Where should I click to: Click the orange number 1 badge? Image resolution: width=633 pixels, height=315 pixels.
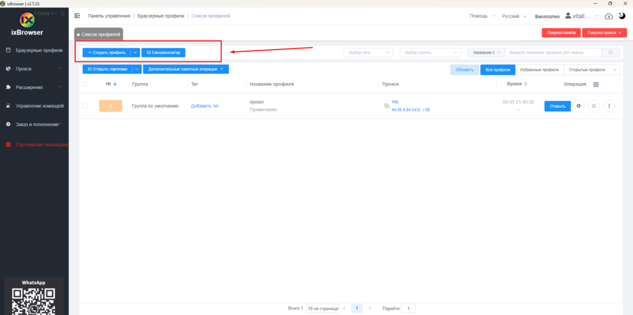tap(111, 106)
